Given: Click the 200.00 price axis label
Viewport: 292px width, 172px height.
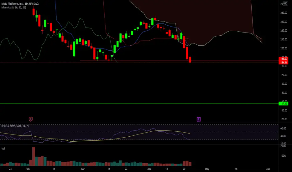Looking at the screenshot, I should (x=284, y=48).
